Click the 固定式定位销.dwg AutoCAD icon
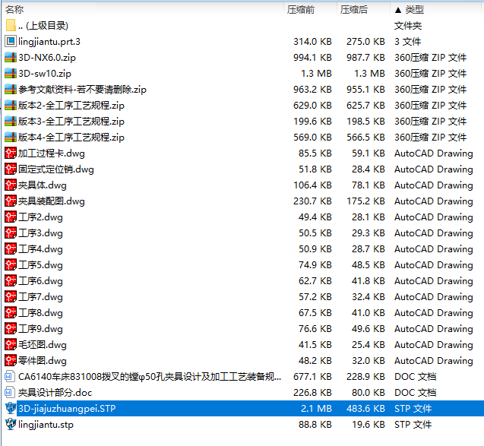The width and height of the screenshot is (484, 446). pos(11,169)
